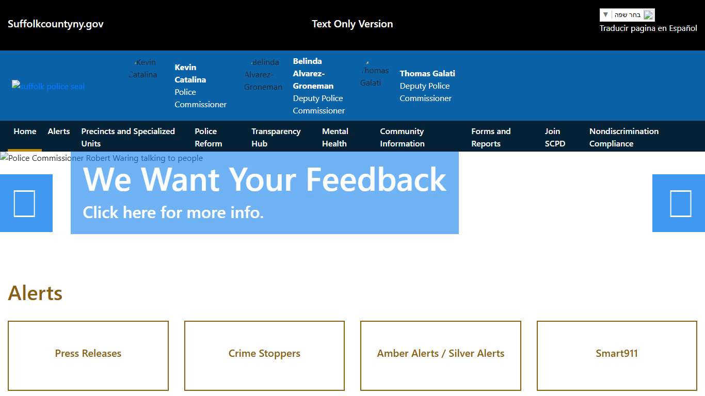
Task: Go to the Home tab
Action: point(25,131)
